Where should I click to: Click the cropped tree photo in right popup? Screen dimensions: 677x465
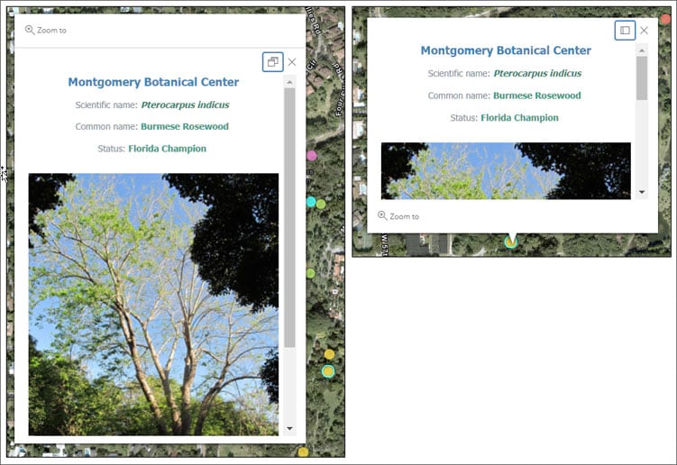click(x=506, y=171)
